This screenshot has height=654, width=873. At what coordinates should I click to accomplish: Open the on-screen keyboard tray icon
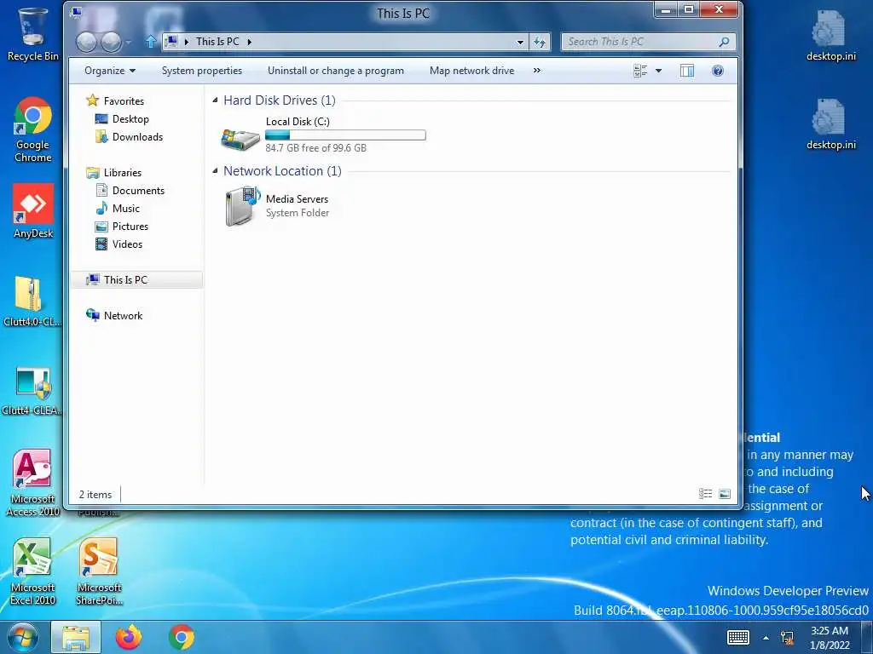[x=738, y=637]
